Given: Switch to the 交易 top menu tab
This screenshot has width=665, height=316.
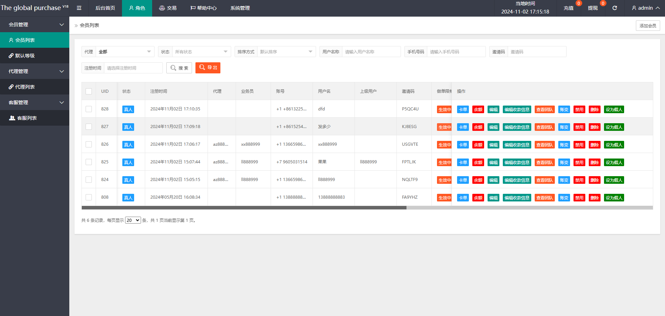Looking at the screenshot, I should (x=168, y=8).
